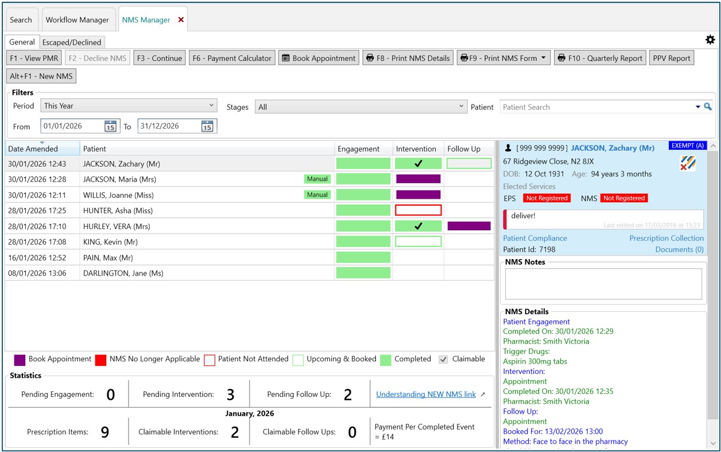
Task: Open F9 Print NMS Form dropdown arrow
Action: click(543, 58)
